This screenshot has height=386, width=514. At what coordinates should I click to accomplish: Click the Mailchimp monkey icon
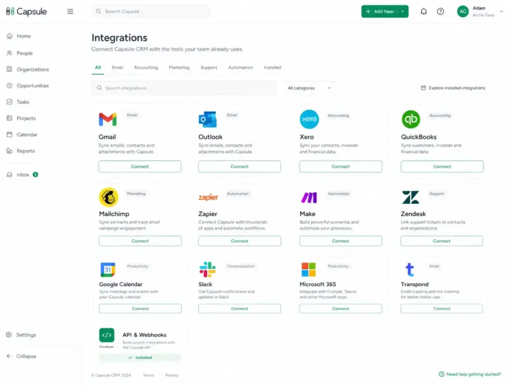pyautogui.click(x=108, y=197)
